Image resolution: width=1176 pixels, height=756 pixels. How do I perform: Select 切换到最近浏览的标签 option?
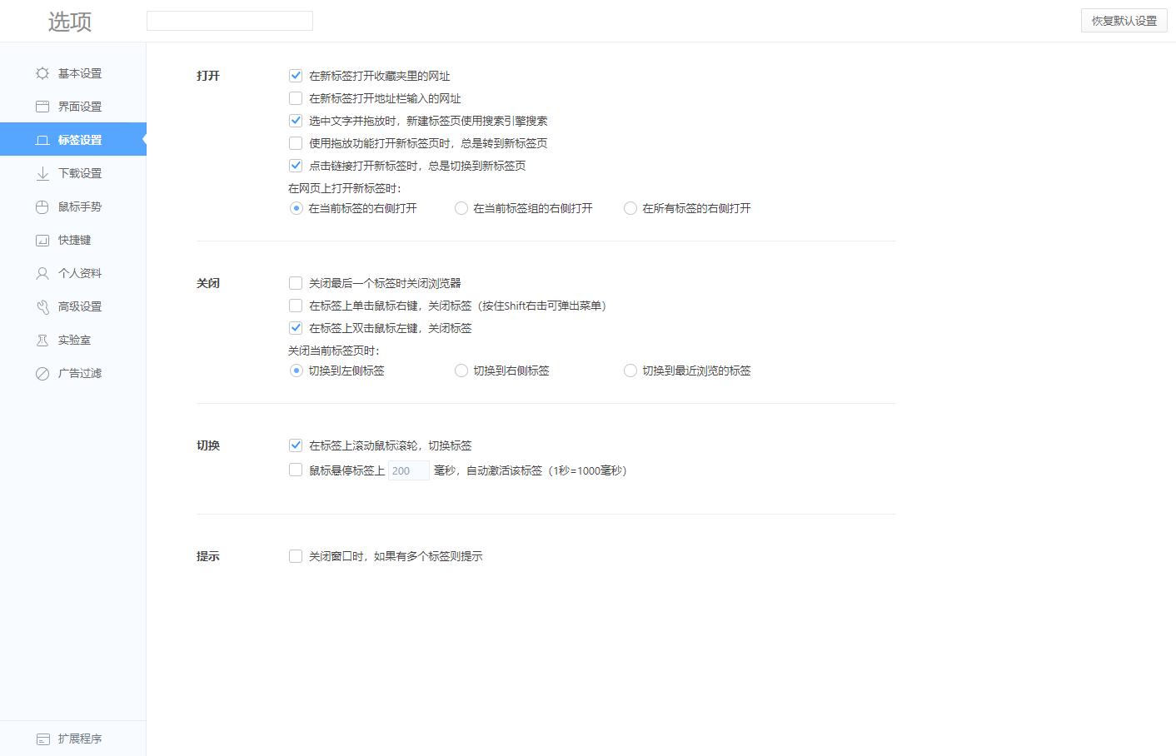(x=630, y=371)
